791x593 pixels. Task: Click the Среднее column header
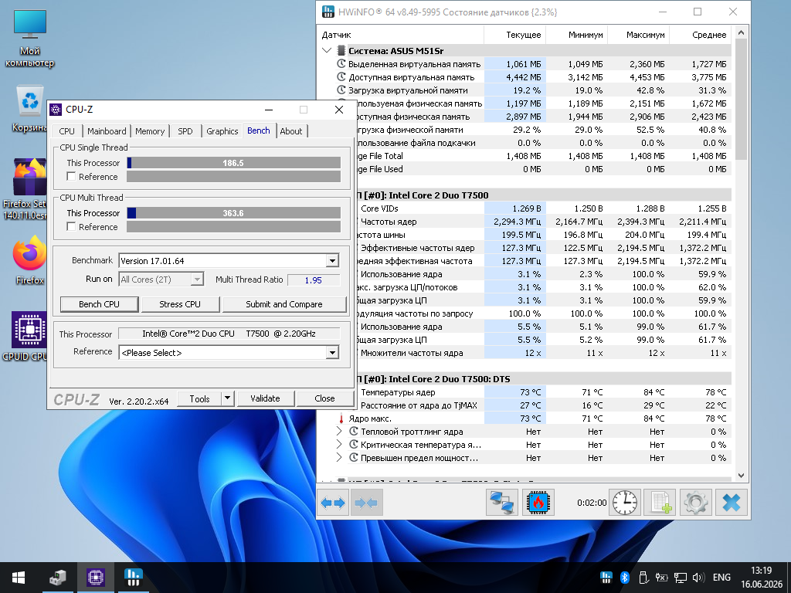pos(700,35)
